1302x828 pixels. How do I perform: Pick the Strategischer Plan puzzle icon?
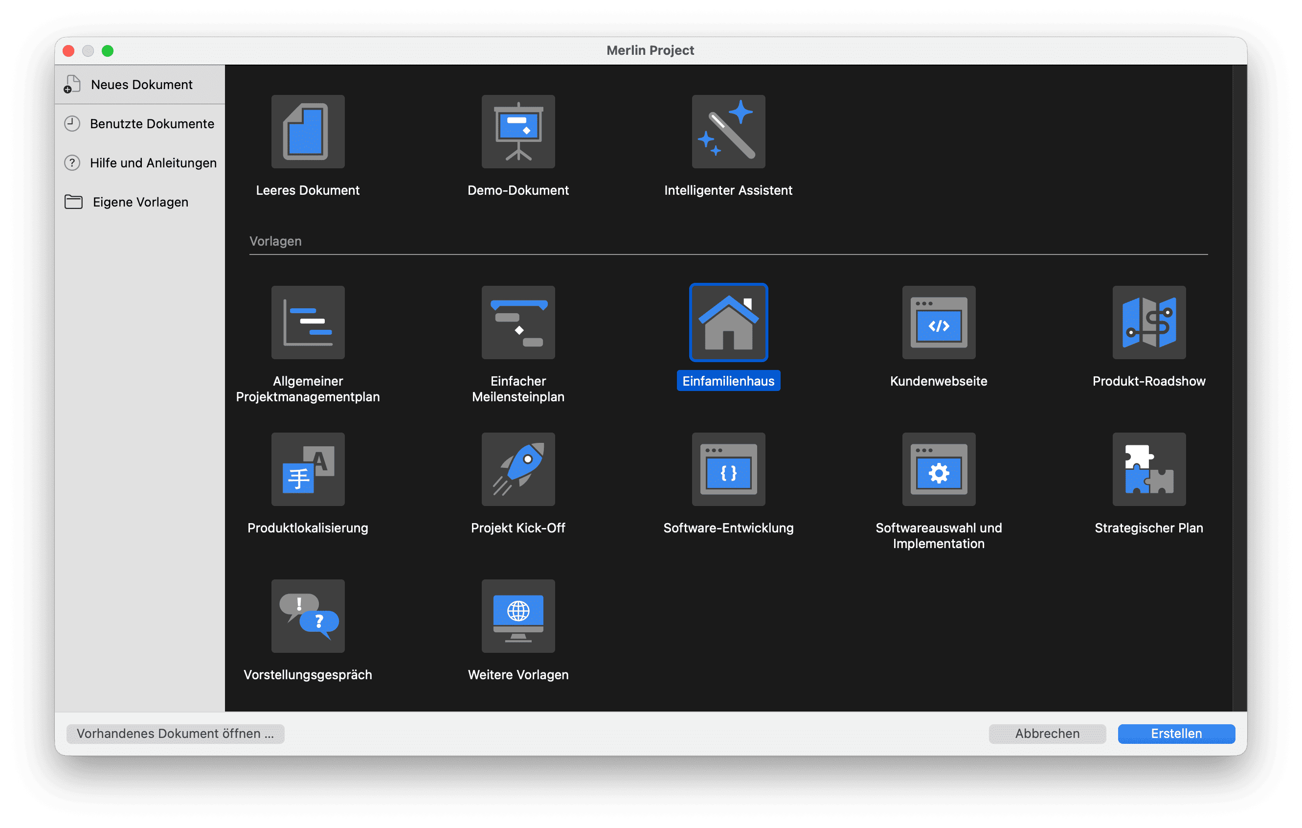1149,469
